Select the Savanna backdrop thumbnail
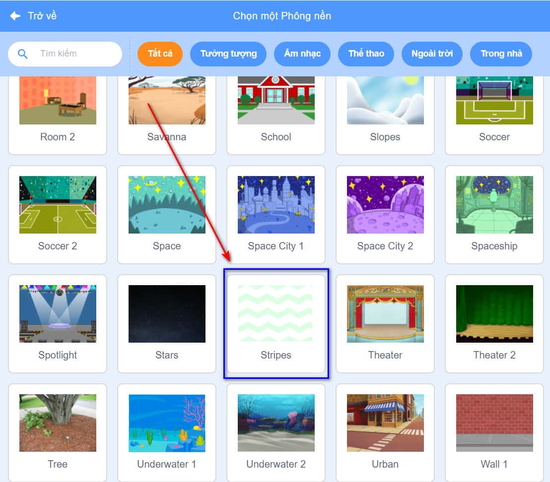The height and width of the screenshot is (482, 550). (167, 110)
